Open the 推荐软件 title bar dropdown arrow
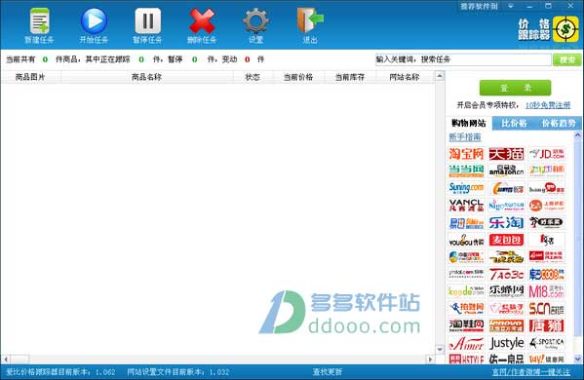This screenshot has width=584, height=380. coord(511,6)
